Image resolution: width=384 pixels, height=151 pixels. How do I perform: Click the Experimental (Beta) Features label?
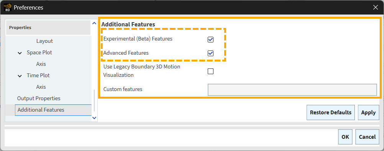pyautogui.click(x=138, y=39)
